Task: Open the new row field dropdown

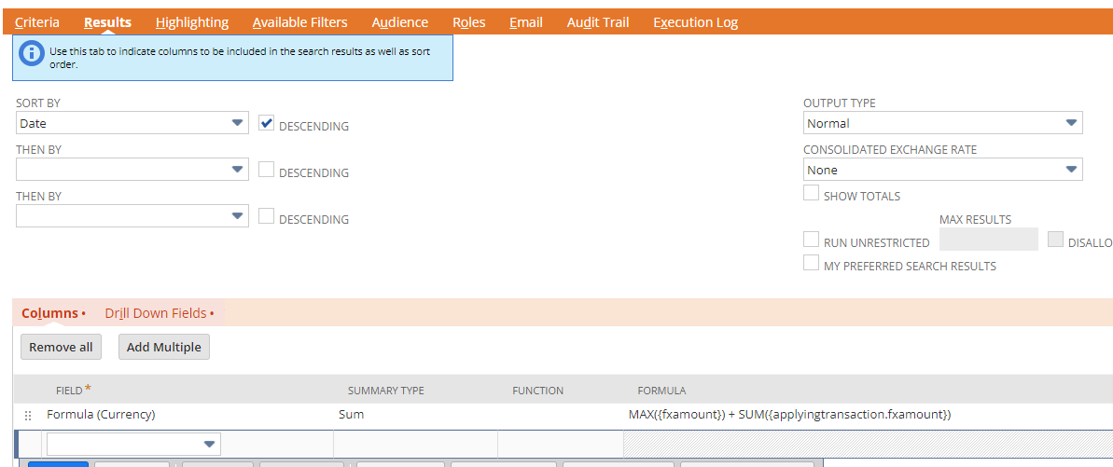Action: click(x=133, y=445)
